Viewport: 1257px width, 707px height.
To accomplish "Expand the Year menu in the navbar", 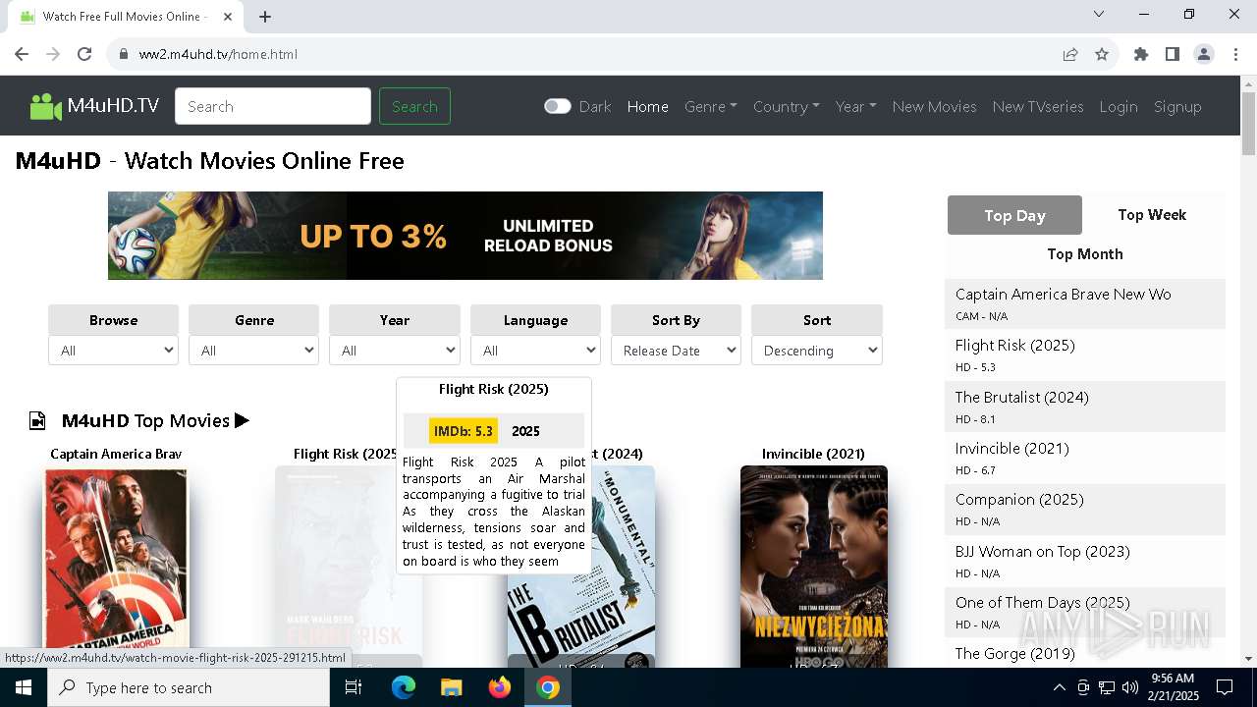I will point(856,106).
